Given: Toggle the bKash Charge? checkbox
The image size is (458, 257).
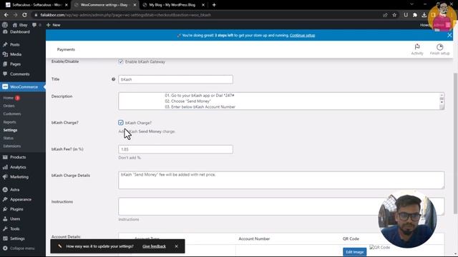Looking at the screenshot, I should coord(121,123).
